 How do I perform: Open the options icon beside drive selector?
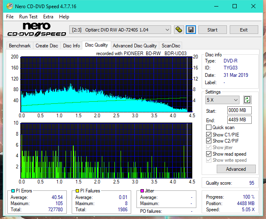178,30
